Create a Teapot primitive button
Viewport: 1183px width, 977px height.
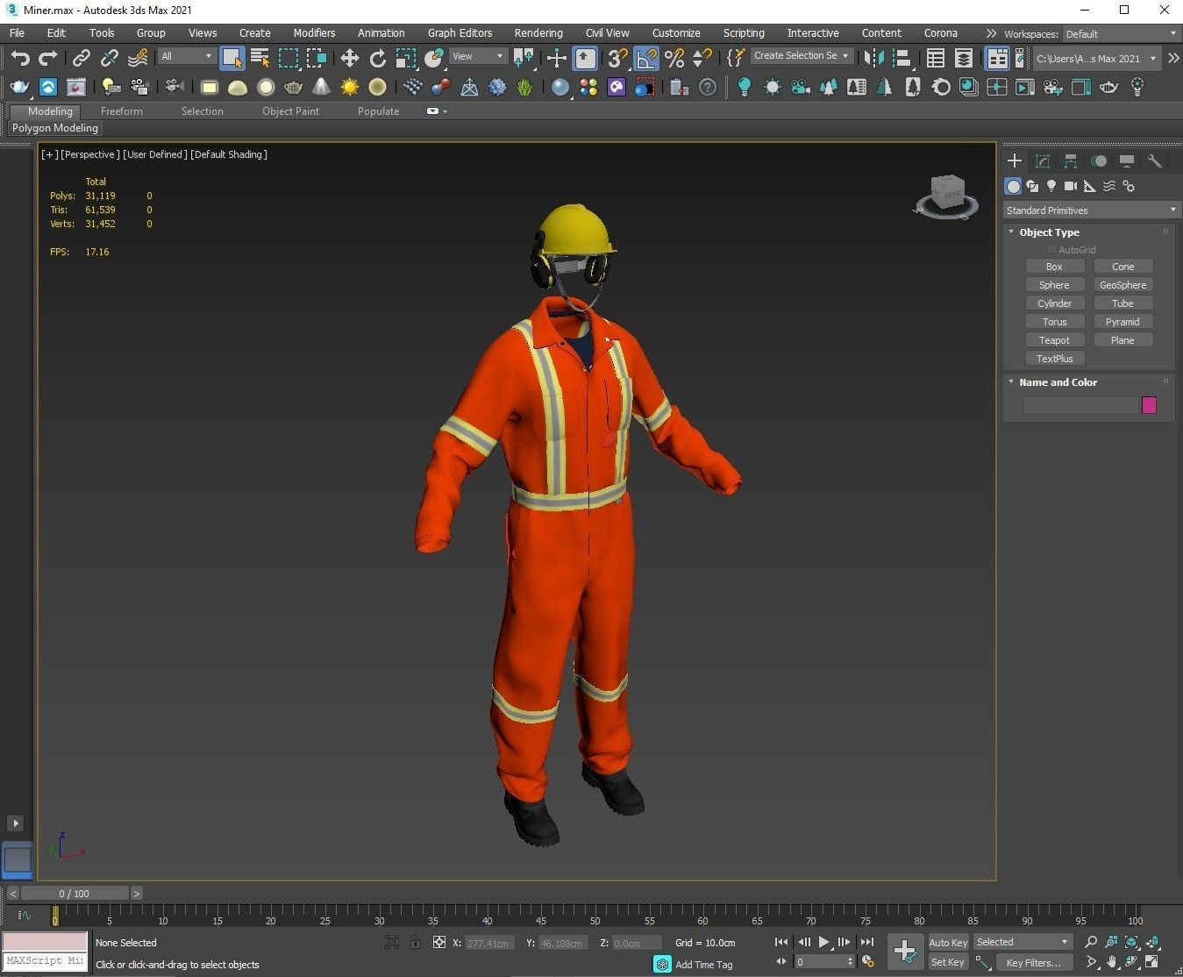point(1054,340)
